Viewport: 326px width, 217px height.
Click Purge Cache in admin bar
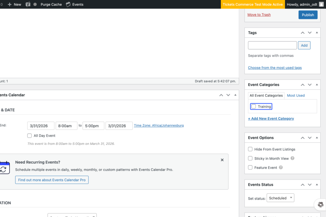point(51,4)
